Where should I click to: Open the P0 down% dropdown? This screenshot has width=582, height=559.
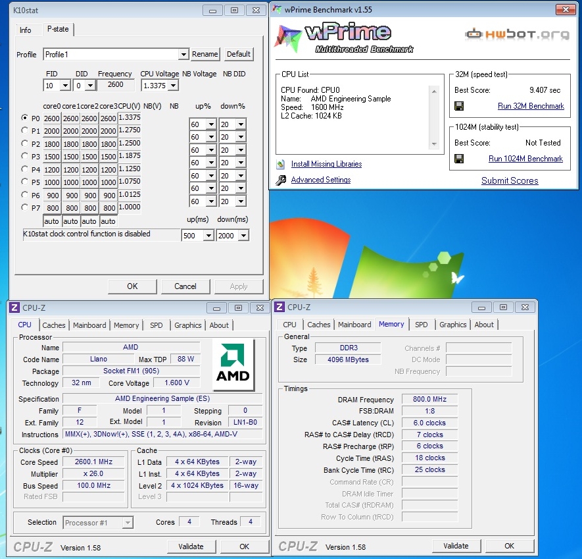(x=241, y=124)
